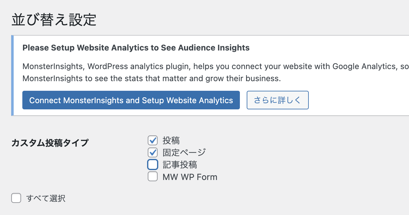Click the Google Analytics words in notice

tap(364, 66)
